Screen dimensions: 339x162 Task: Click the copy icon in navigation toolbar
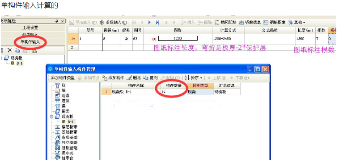(x=17, y=50)
